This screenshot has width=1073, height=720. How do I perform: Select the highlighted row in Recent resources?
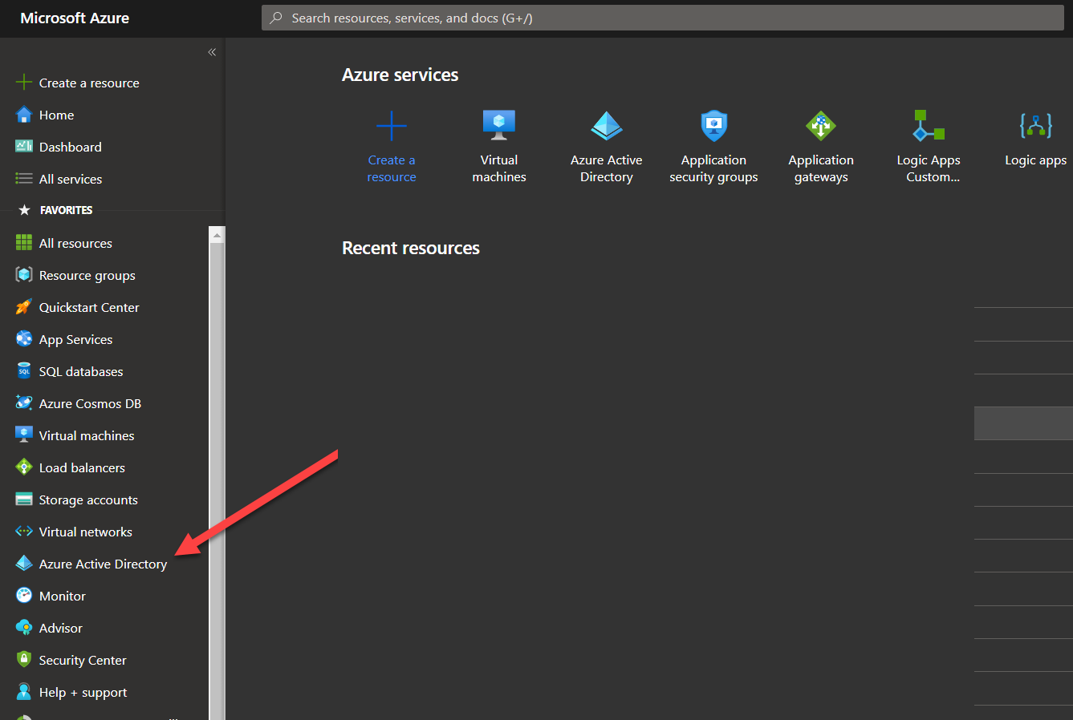pyautogui.click(x=1023, y=423)
